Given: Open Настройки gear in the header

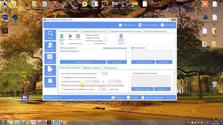Looking at the screenshot, I should click(168, 25).
